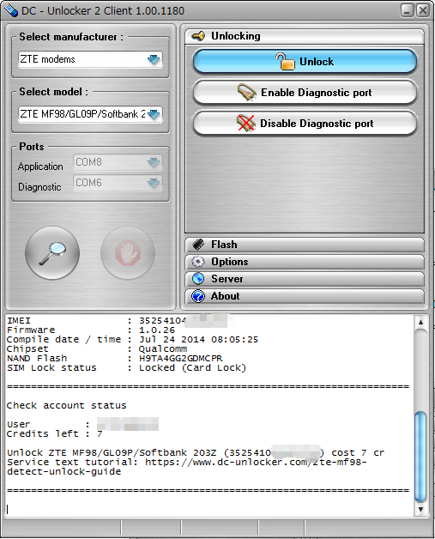Expand the Server section
This screenshot has width=435, height=539.
[x=305, y=279]
